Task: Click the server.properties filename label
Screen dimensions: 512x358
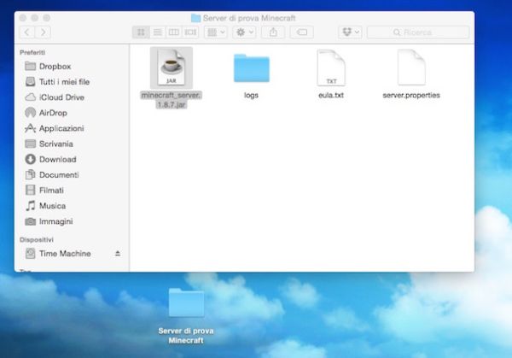Action: pos(411,95)
